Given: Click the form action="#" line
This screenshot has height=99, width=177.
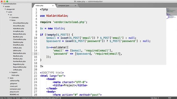Looking at the screenshot, I should (x=77, y=95).
